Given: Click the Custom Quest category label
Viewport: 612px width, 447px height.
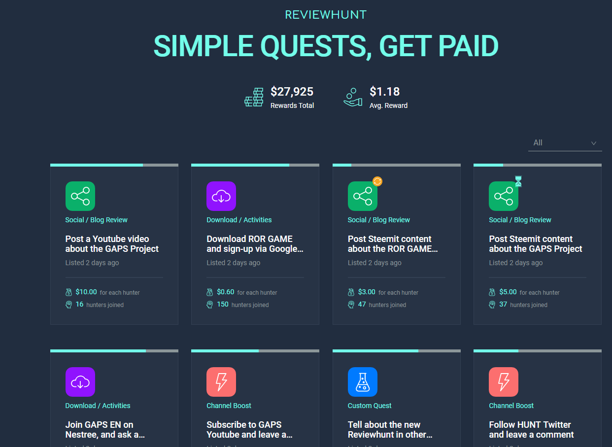Looking at the screenshot, I should [370, 406].
